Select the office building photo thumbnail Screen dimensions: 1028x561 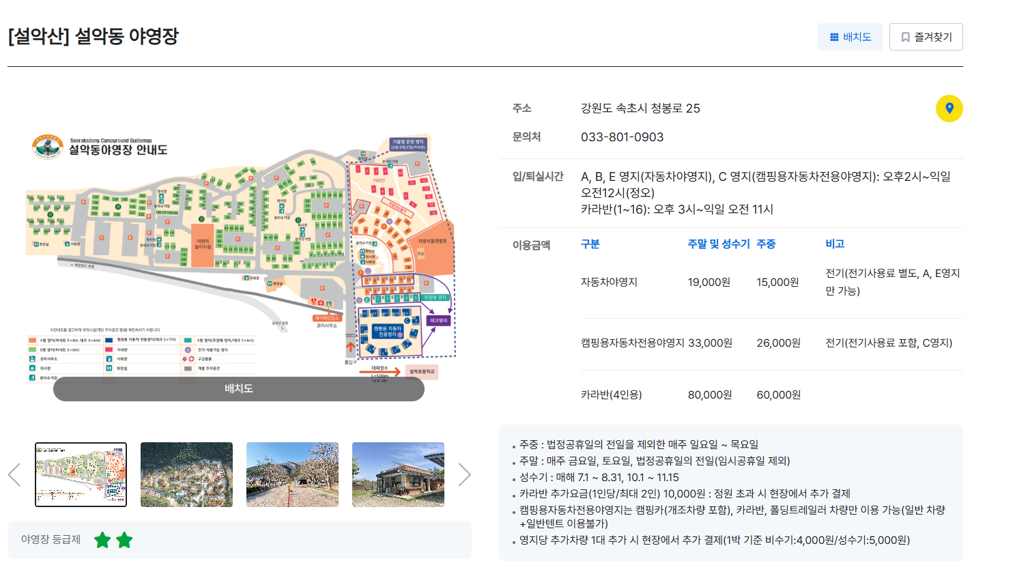tap(398, 474)
